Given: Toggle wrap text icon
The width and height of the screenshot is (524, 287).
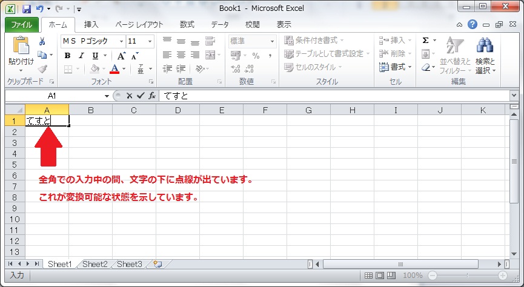Looking at the screenshot, I should 210,41.
